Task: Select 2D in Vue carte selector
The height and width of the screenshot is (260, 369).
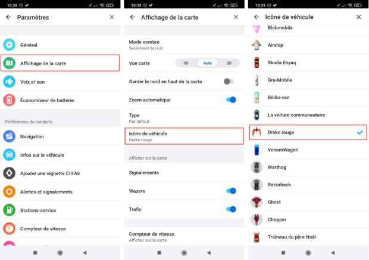Action: coord(229,63)
